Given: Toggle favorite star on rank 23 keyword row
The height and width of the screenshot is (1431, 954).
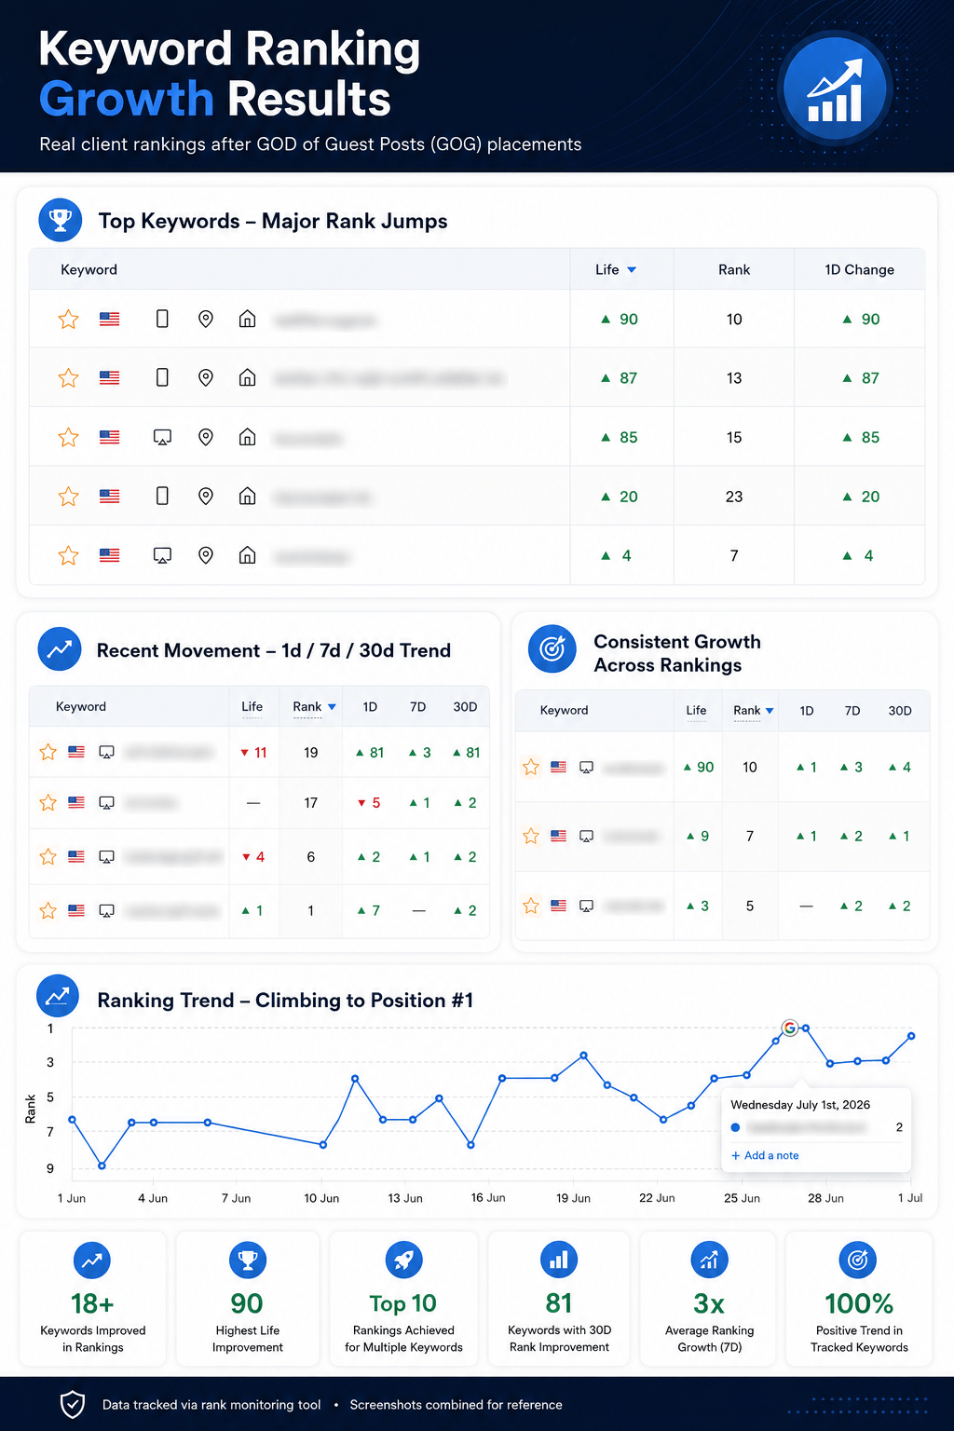Looking at the screenshot, I should 68,497.
